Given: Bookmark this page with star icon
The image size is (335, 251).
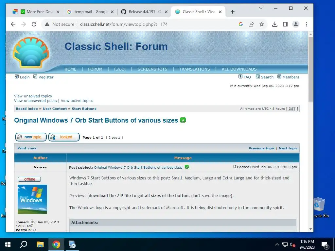Looking at the screenshot, I should (x=262, y=24).
